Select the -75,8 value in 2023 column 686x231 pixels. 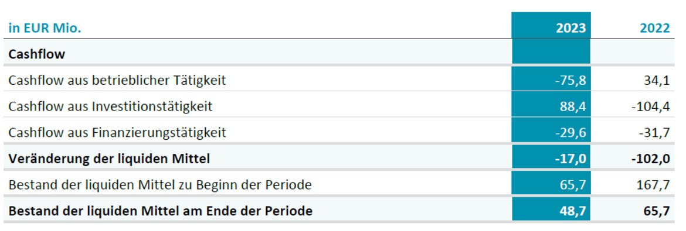(570, 81)
